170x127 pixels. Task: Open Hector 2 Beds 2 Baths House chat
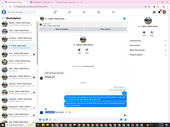(18, 62)
